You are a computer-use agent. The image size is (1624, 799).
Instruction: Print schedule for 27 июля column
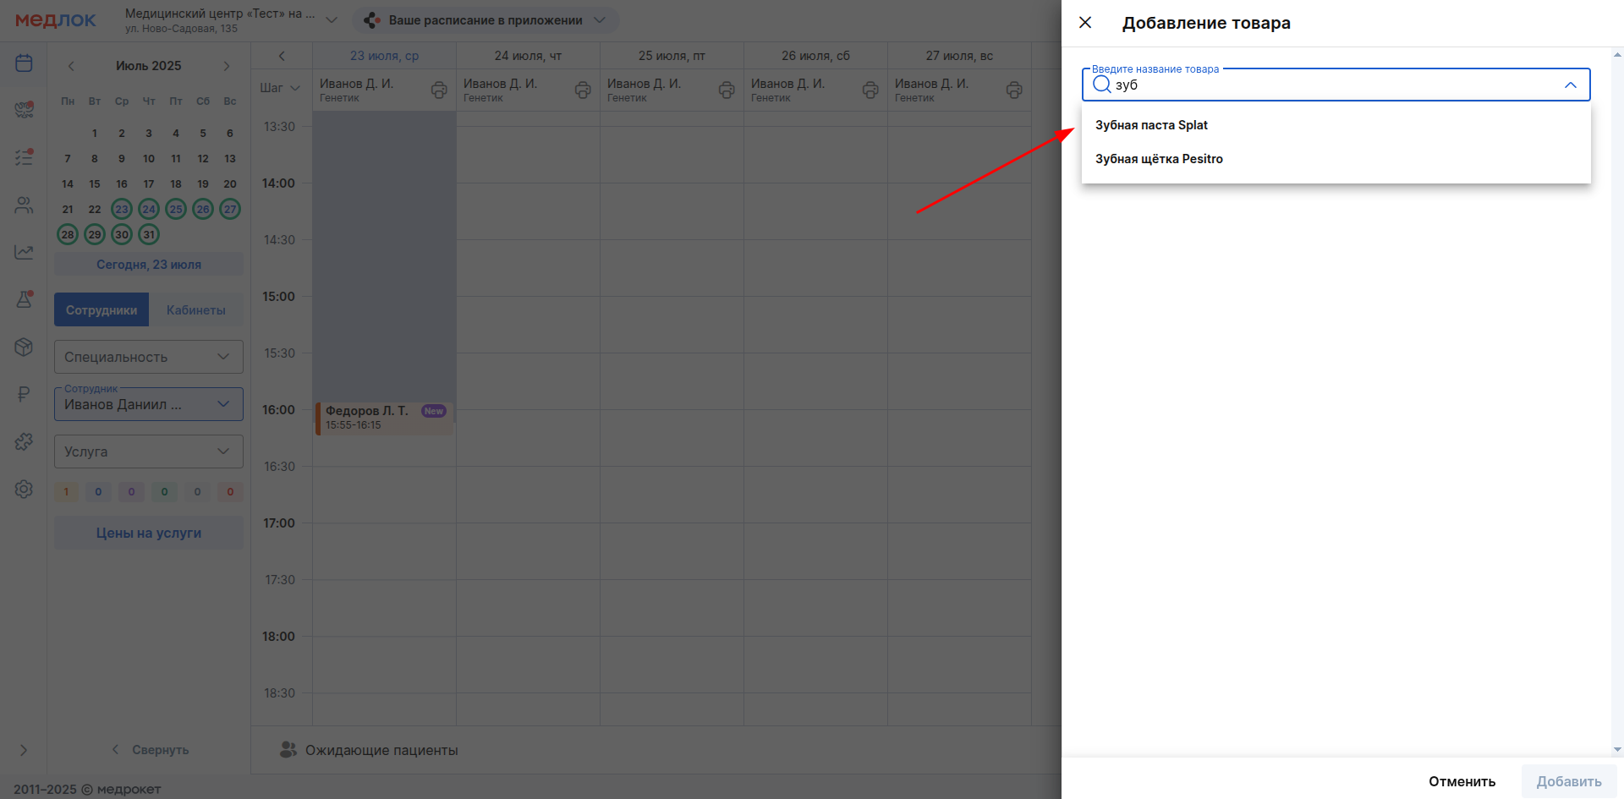pos(1014,90)
